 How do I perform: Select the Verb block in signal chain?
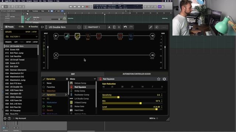120,36
